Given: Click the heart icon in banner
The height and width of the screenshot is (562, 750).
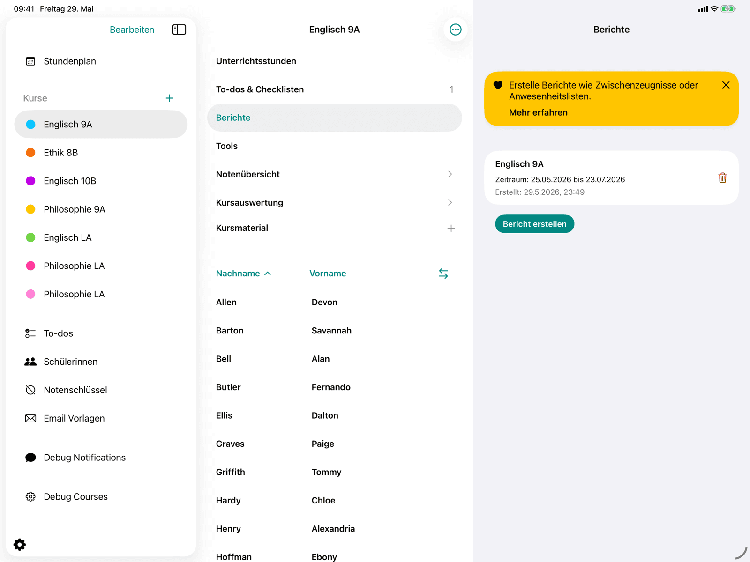Looking at the screenshot, I should pos(498,85).
